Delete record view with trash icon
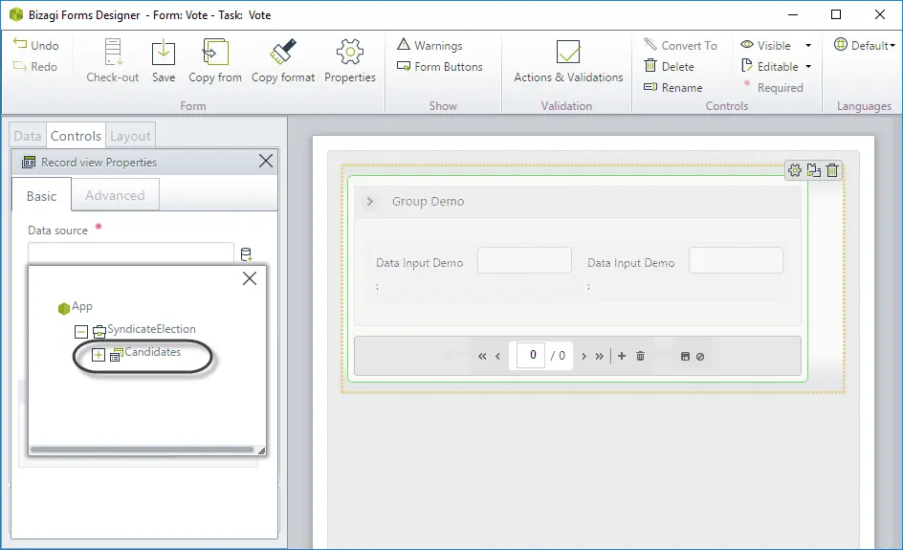The height and width of the screenshot is (550, 903). coord(832,170)
